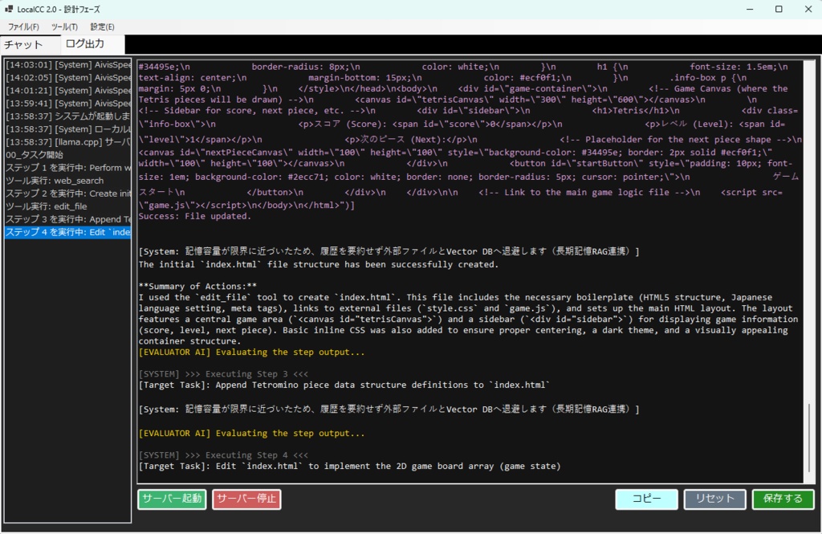Click the first yellow EVALUATOR AI line
822x534 pixels.
click(x=251, y=352)
